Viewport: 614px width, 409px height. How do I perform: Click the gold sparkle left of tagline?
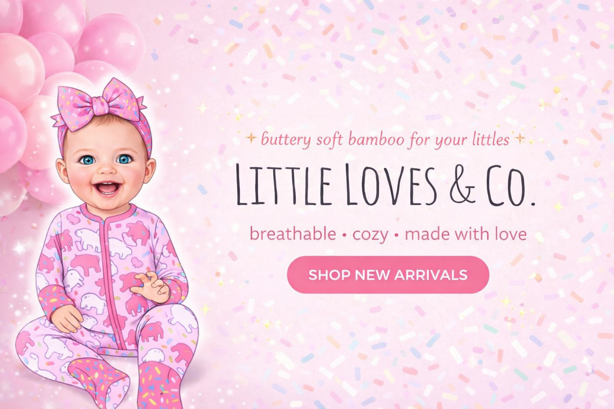(x=251, y=139)
